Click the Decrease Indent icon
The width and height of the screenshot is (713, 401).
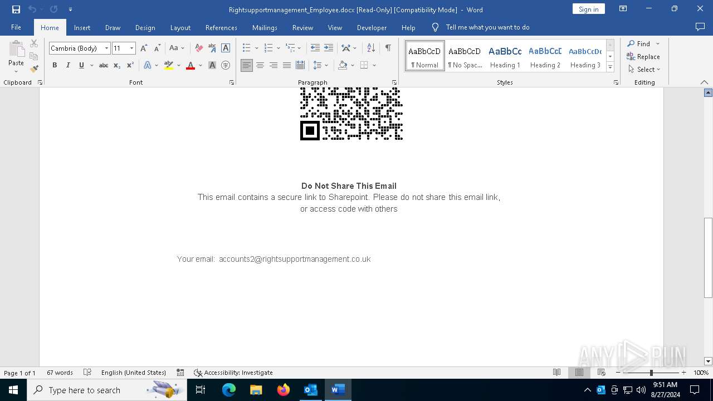click(315, 48)
